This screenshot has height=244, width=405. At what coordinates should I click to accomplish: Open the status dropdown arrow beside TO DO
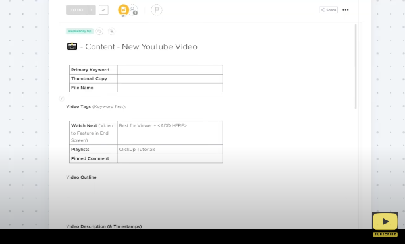92,10
